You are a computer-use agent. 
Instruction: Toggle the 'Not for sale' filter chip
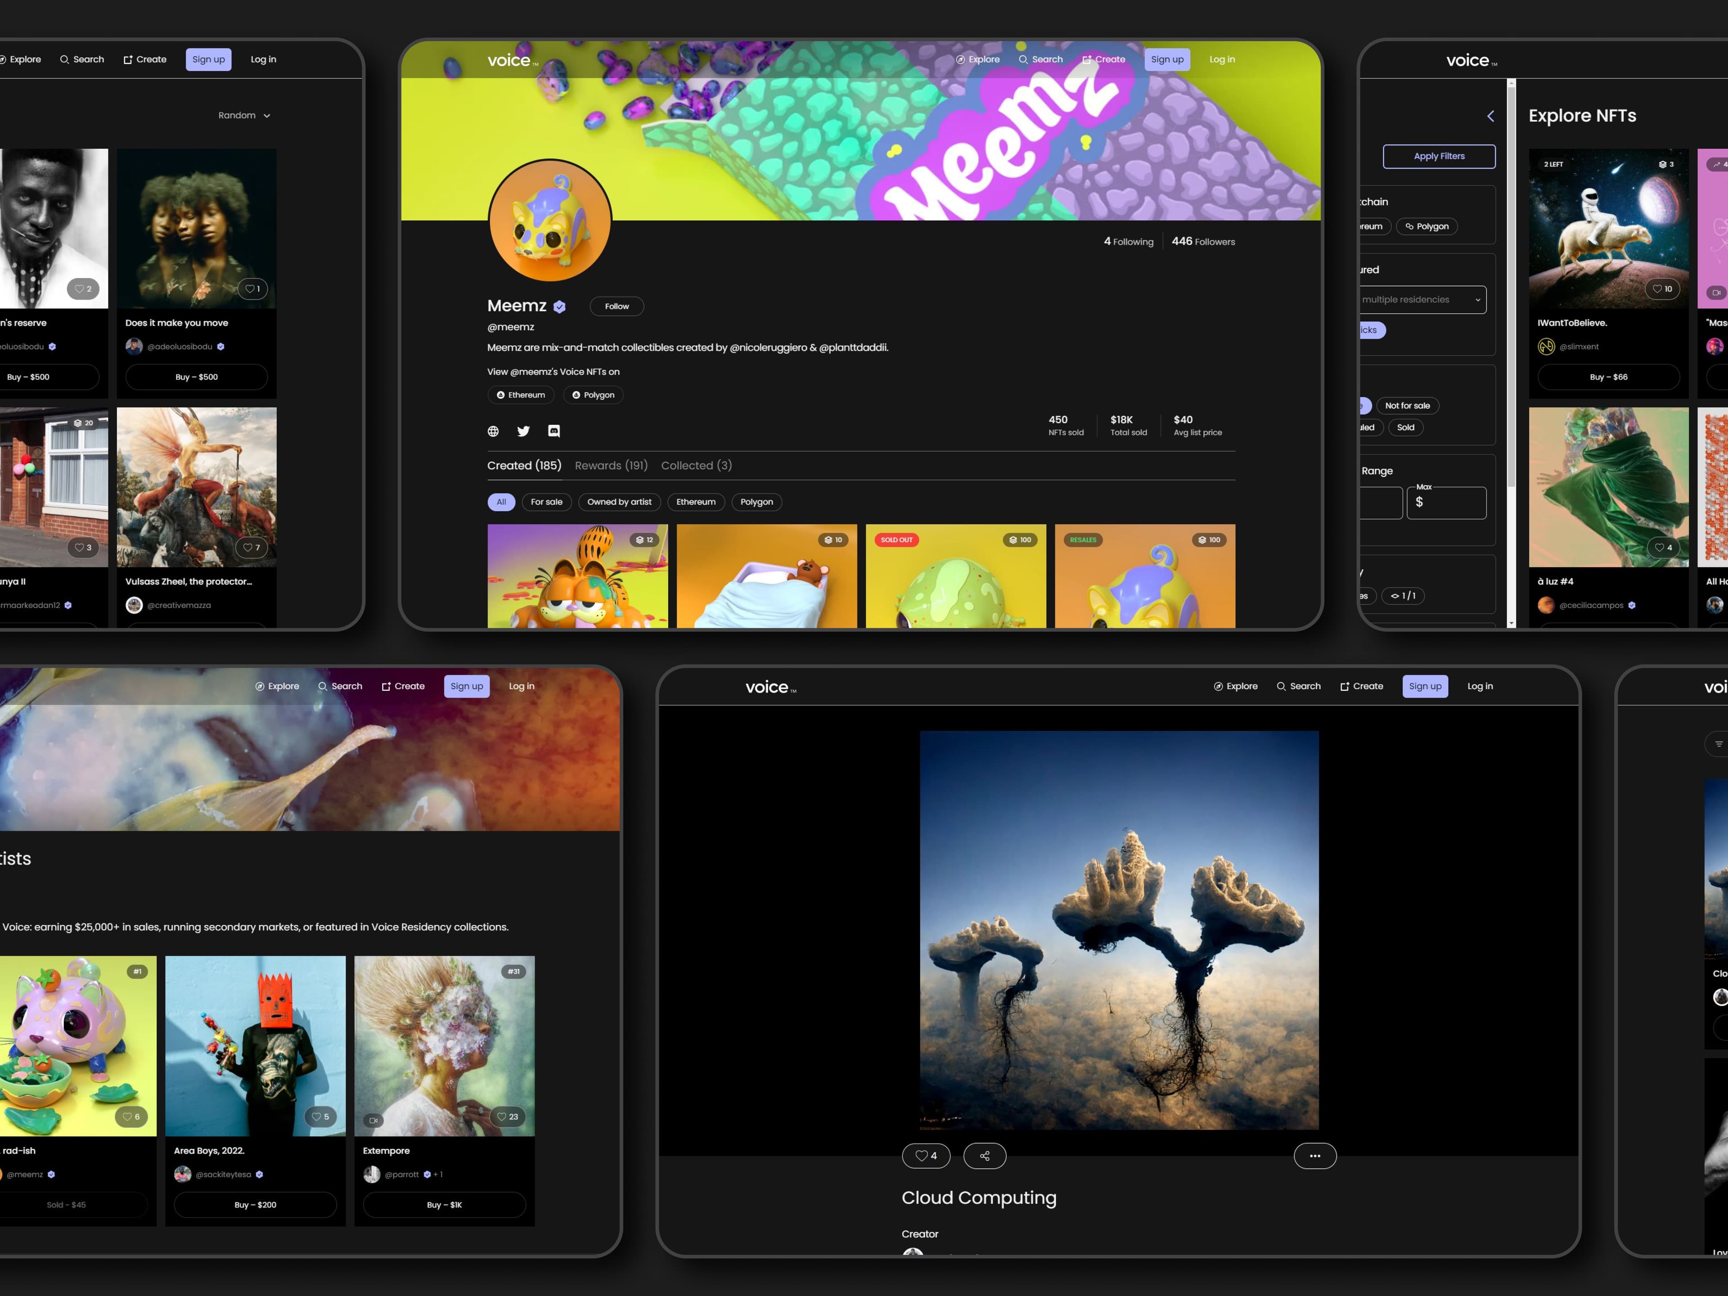coord(1407,405)
